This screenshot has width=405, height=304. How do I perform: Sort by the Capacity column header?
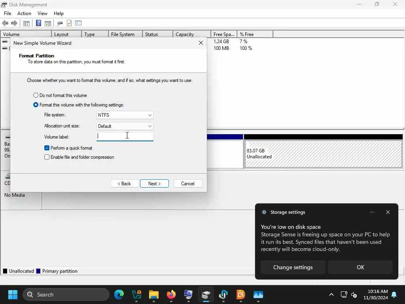tap(192, 34)
